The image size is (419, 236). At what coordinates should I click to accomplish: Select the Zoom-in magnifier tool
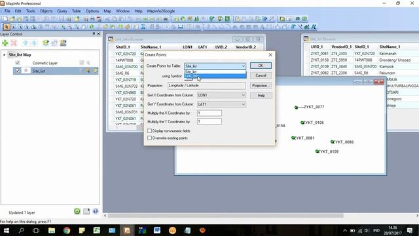click(63, 27)
